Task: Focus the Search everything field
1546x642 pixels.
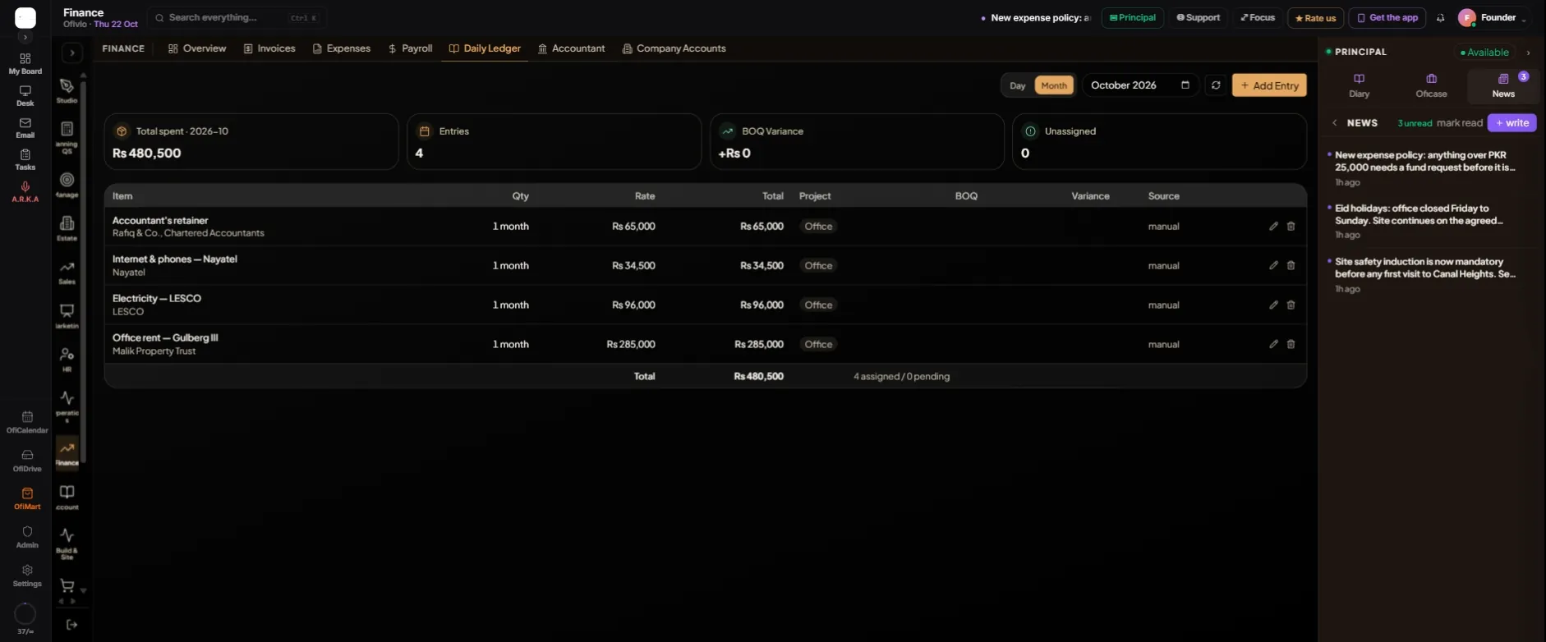Action: click(237, 18)
